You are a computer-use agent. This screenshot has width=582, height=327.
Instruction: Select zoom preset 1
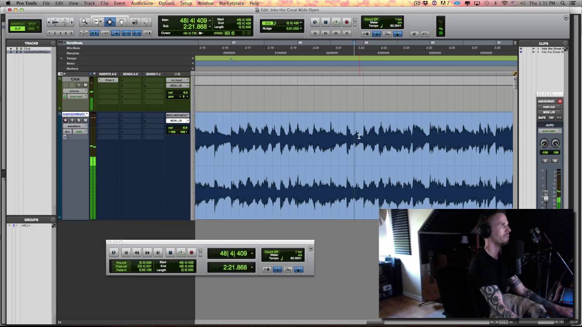pyautogui.click(x=50, y=33)
